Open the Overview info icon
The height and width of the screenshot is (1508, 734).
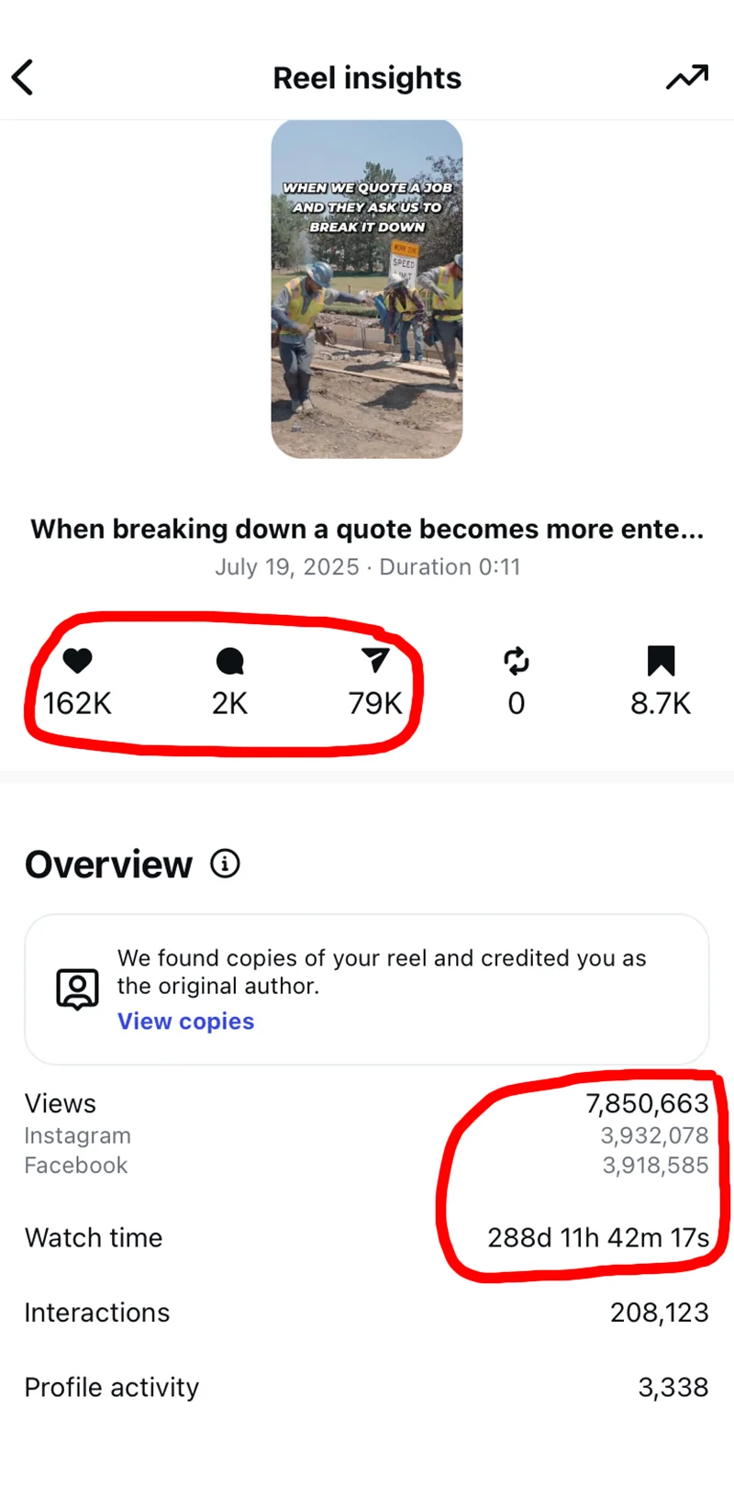point(225,864)
